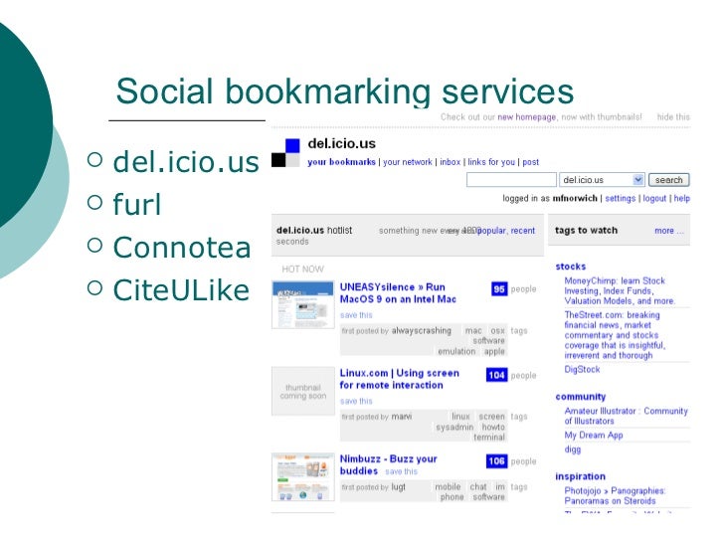Click the 'CiteULike' bullet text on slide
Image resolution: width=724 pixels, height=543 pixels.
pos(181,290)
